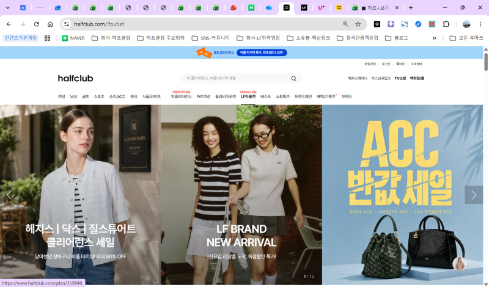Go back to the previous page
Screen dimensions: 489x287
(x=9, y=24)
